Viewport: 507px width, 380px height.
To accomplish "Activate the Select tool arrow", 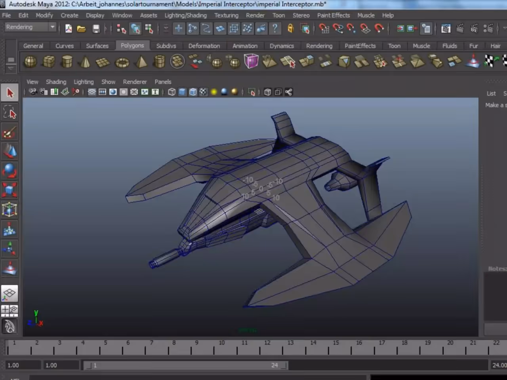I will [x=10, y=93].
